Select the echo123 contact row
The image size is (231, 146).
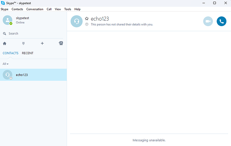click(33, 75)
